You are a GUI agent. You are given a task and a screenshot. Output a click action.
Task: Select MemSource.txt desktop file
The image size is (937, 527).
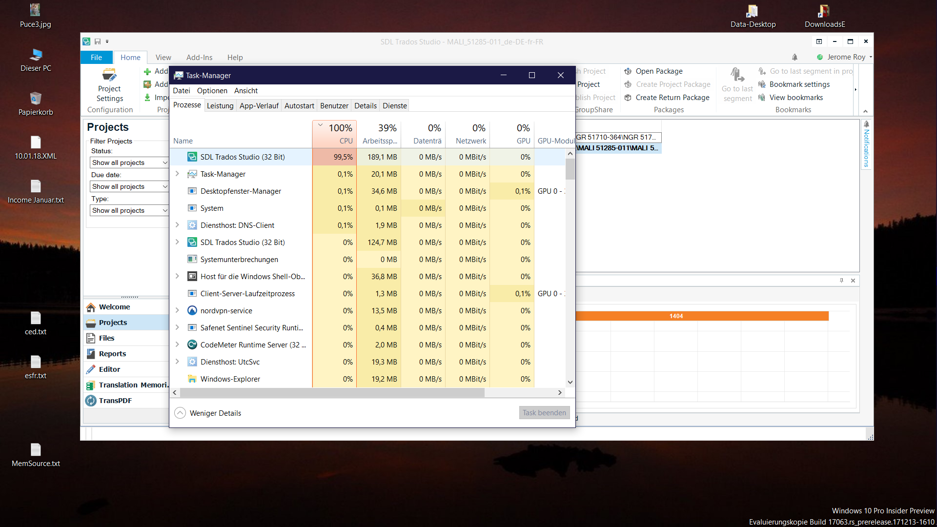[x=36, y=455]
